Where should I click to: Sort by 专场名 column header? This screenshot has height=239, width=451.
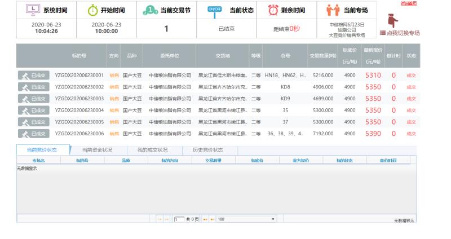[38, 161]
